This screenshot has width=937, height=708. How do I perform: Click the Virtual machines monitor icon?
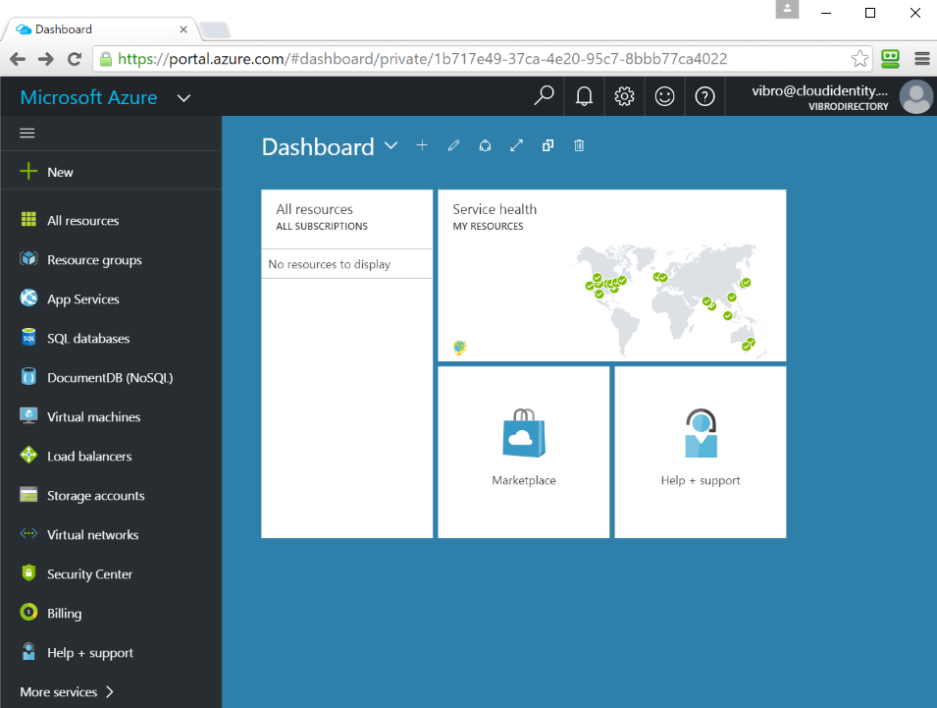[x=28, y=415]
